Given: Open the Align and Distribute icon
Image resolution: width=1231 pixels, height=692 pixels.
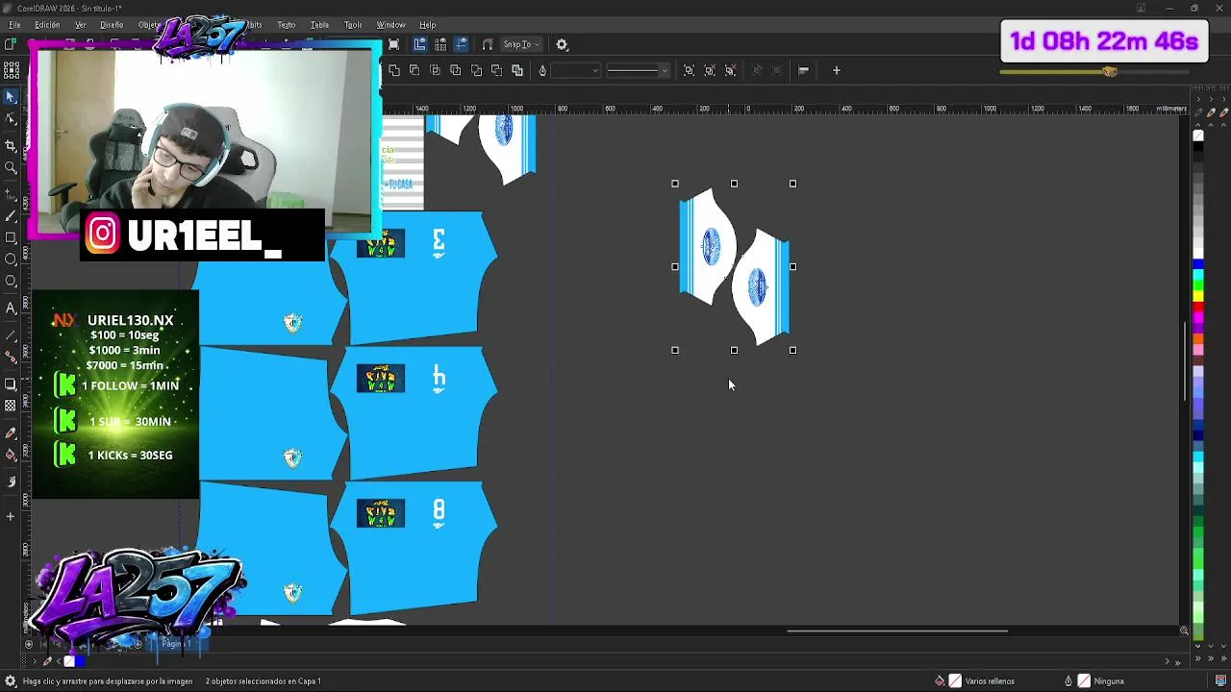Looking at the screenshot, I should click(803, 70).
